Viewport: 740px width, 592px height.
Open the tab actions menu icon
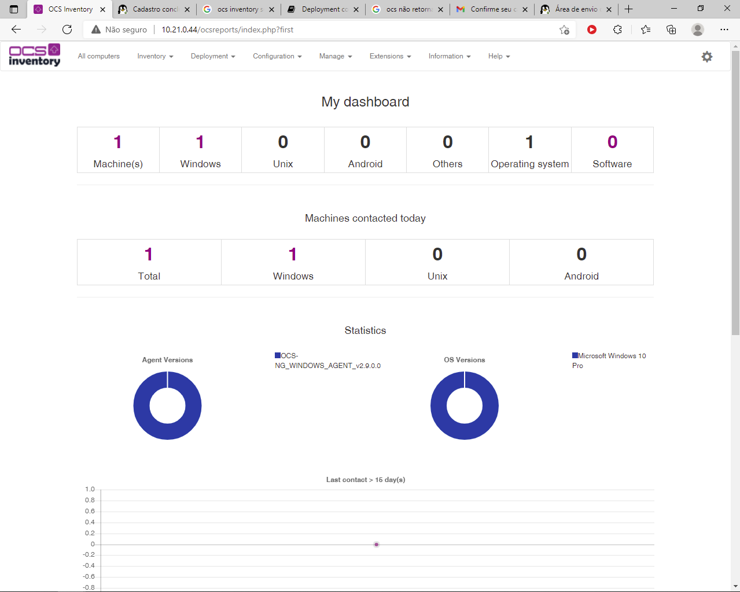click(14, 9)
